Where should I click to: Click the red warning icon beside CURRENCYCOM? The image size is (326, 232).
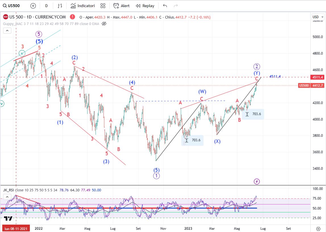pos(72,17)
